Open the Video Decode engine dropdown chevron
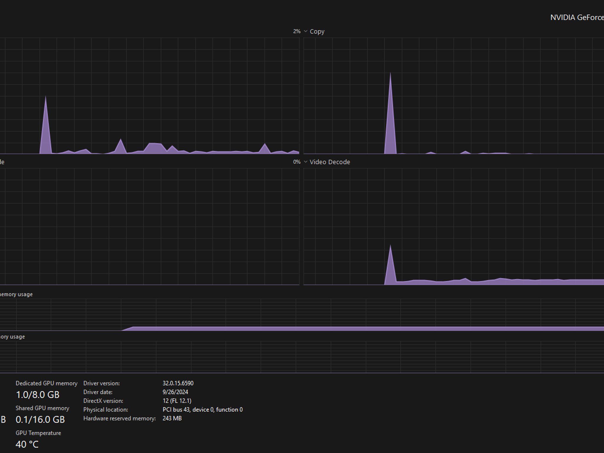 click(x=306, y=162)
